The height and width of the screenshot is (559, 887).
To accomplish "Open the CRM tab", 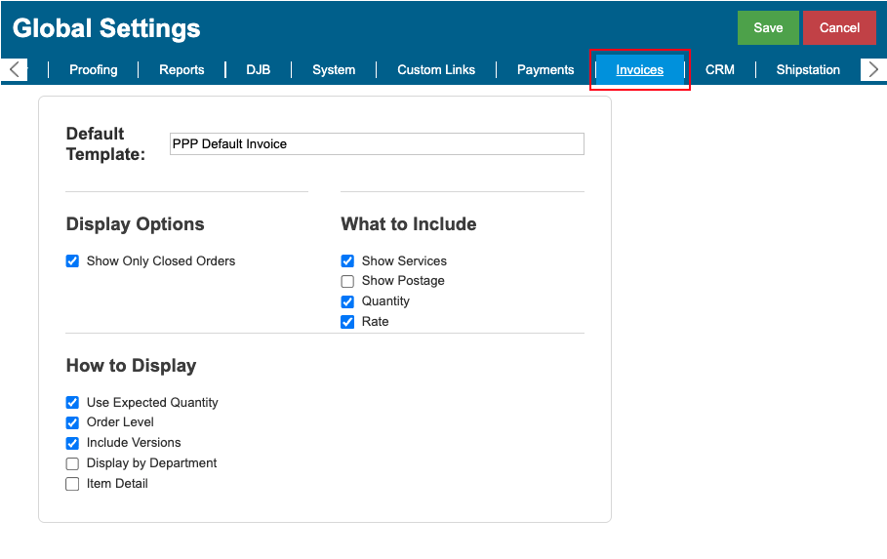I will point(719,69).
